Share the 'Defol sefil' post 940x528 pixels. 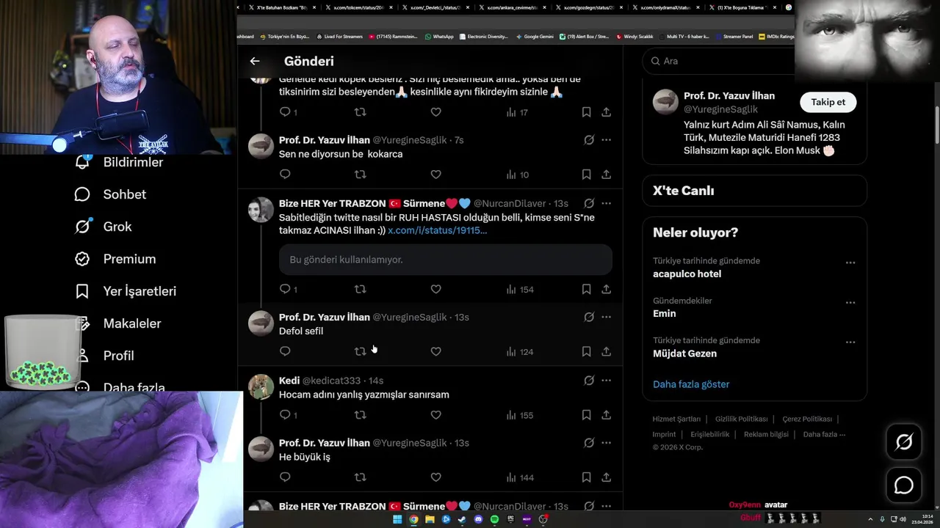[x=606, y=351]
